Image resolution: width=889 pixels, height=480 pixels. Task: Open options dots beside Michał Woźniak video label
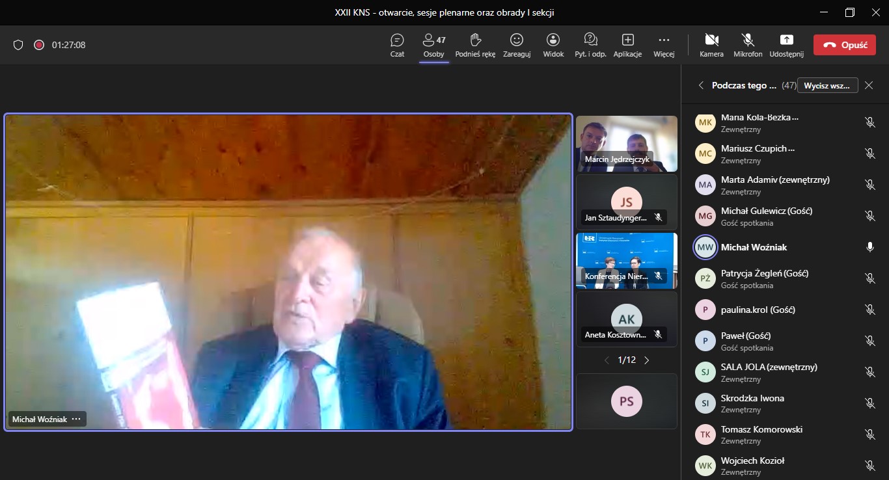coord(76,420)
